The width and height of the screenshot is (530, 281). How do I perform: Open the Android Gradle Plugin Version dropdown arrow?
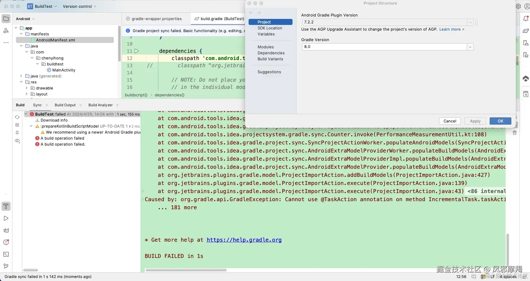pos(470,22)
